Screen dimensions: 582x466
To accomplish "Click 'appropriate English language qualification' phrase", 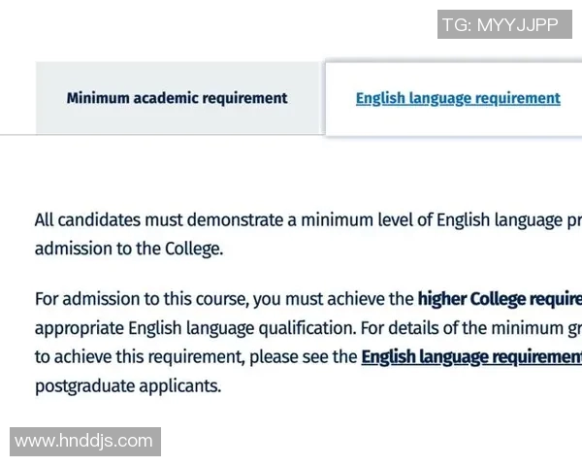I will point(195,328).
